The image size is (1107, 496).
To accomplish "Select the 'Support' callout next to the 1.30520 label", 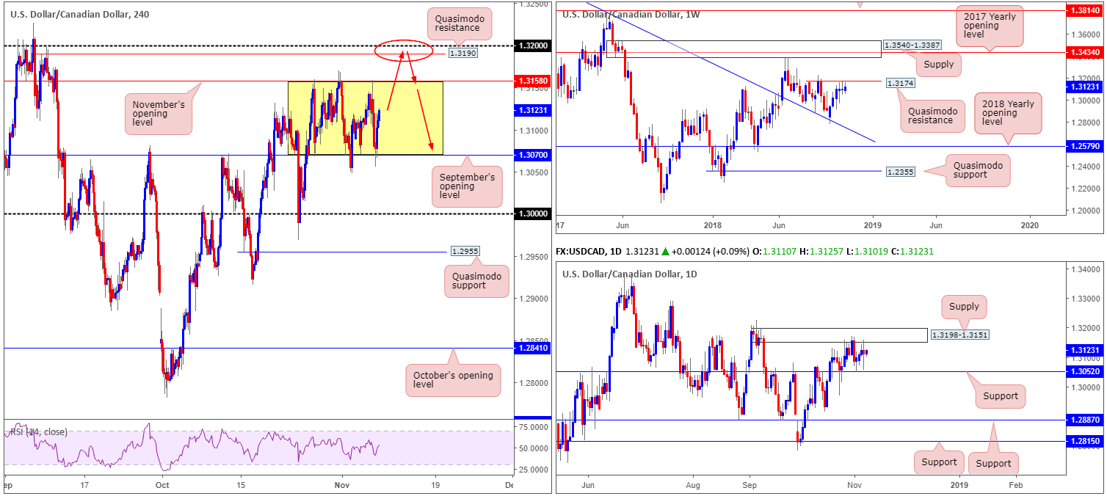I will (1000, 396).
